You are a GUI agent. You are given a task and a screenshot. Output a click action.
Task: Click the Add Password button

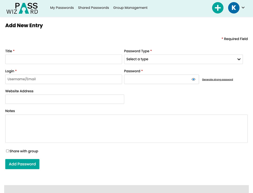click(x=22, y=164)
